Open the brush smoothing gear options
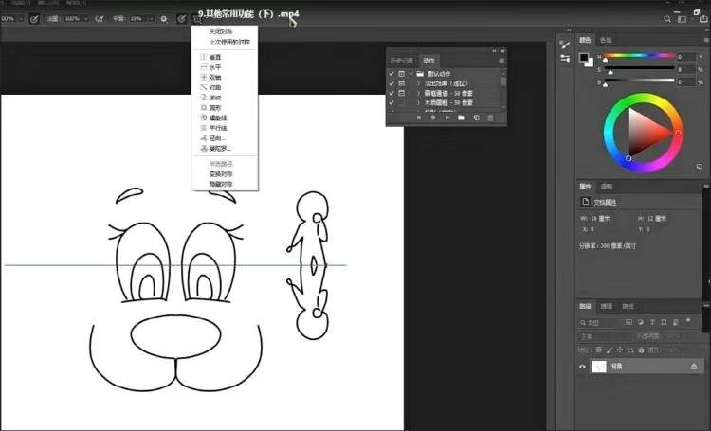711x431 pixels. coord(162,18)
